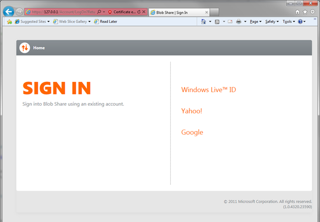320x222 pixels.
Task: Maximize the browser window
Action: (299, 3)
